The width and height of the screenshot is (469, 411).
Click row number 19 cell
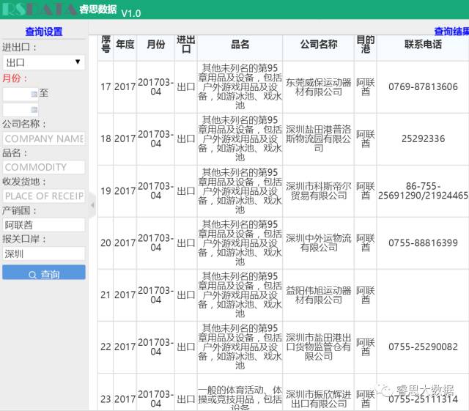[x=106, y=190]
